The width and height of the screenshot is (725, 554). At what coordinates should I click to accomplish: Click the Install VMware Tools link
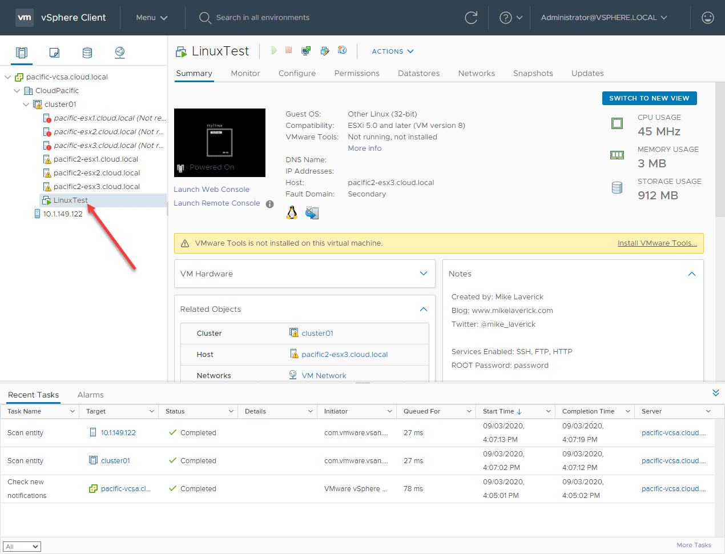click(x=657, y=243)
